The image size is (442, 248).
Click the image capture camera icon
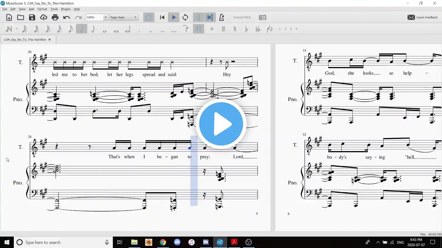262,17
